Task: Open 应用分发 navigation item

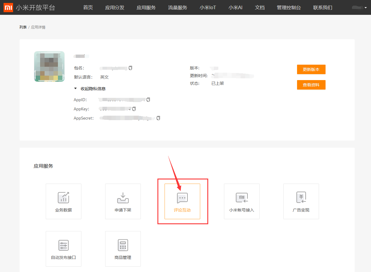Action: [x=115, y=7]
